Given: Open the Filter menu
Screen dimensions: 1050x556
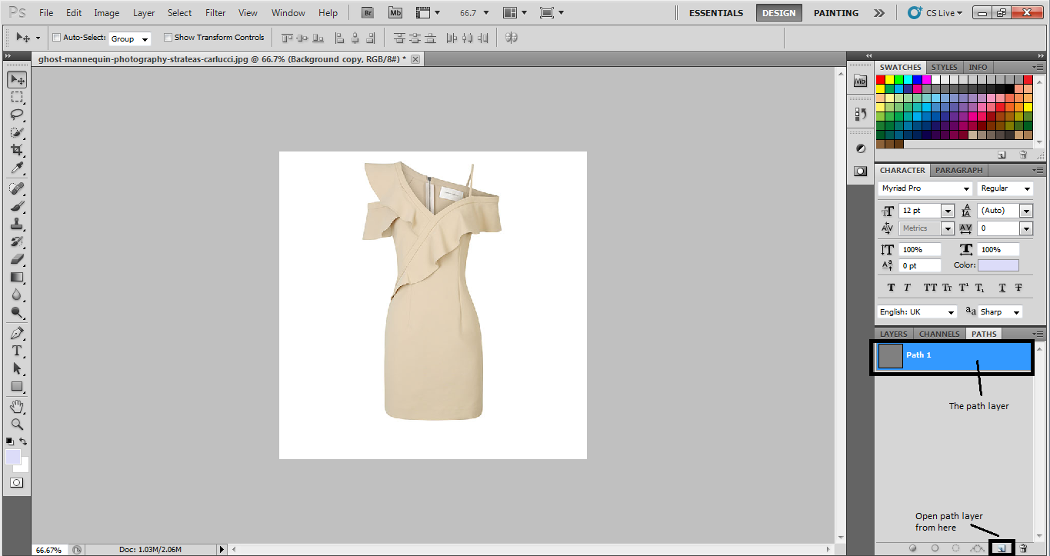Looking at the screenshot, I should 215,13.
